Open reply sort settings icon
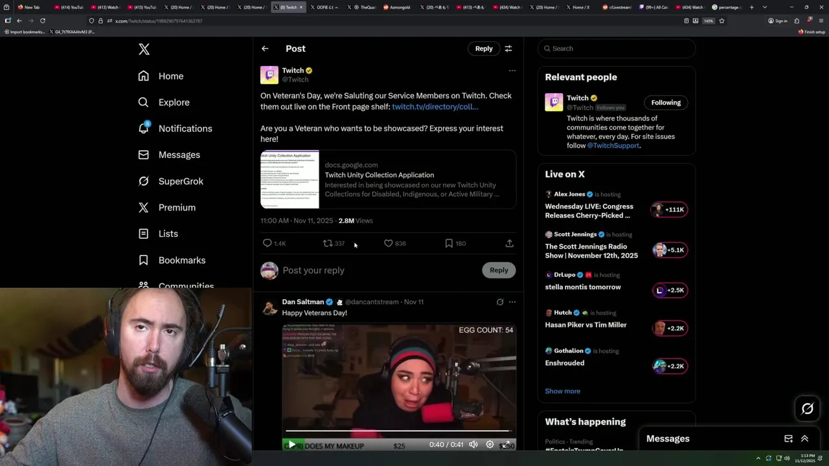Image resolution: width=829 pixels, height=466 pixels. [508, 49]
